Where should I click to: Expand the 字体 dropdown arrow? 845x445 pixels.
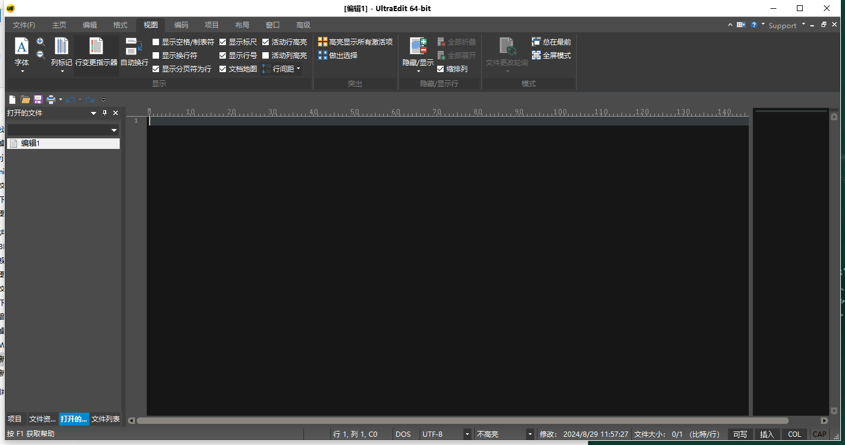click(x=22, y=72)
